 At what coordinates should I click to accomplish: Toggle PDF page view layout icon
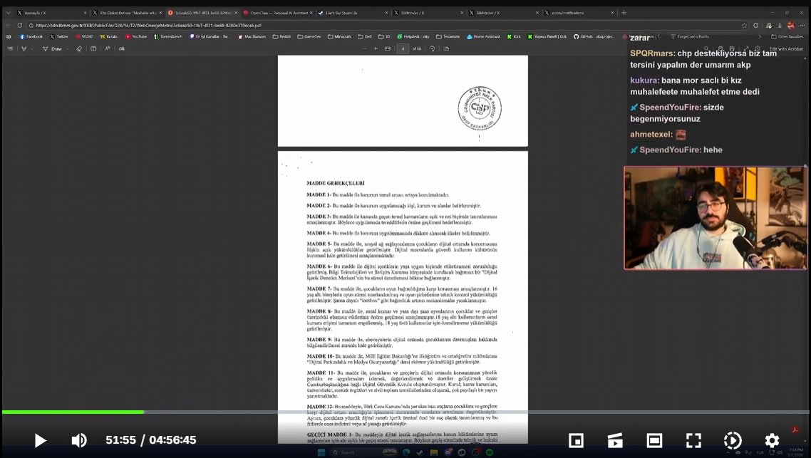[446, 48]
